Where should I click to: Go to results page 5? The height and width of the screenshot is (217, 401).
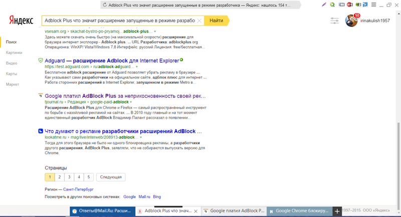(x=89, y=177)
